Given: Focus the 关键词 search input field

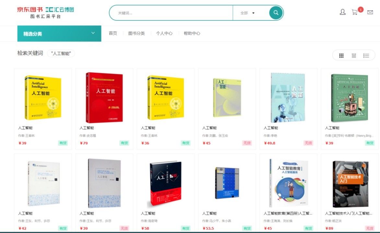Looking at the screenshot, I should pyautogui.click(x=171, y=13).
